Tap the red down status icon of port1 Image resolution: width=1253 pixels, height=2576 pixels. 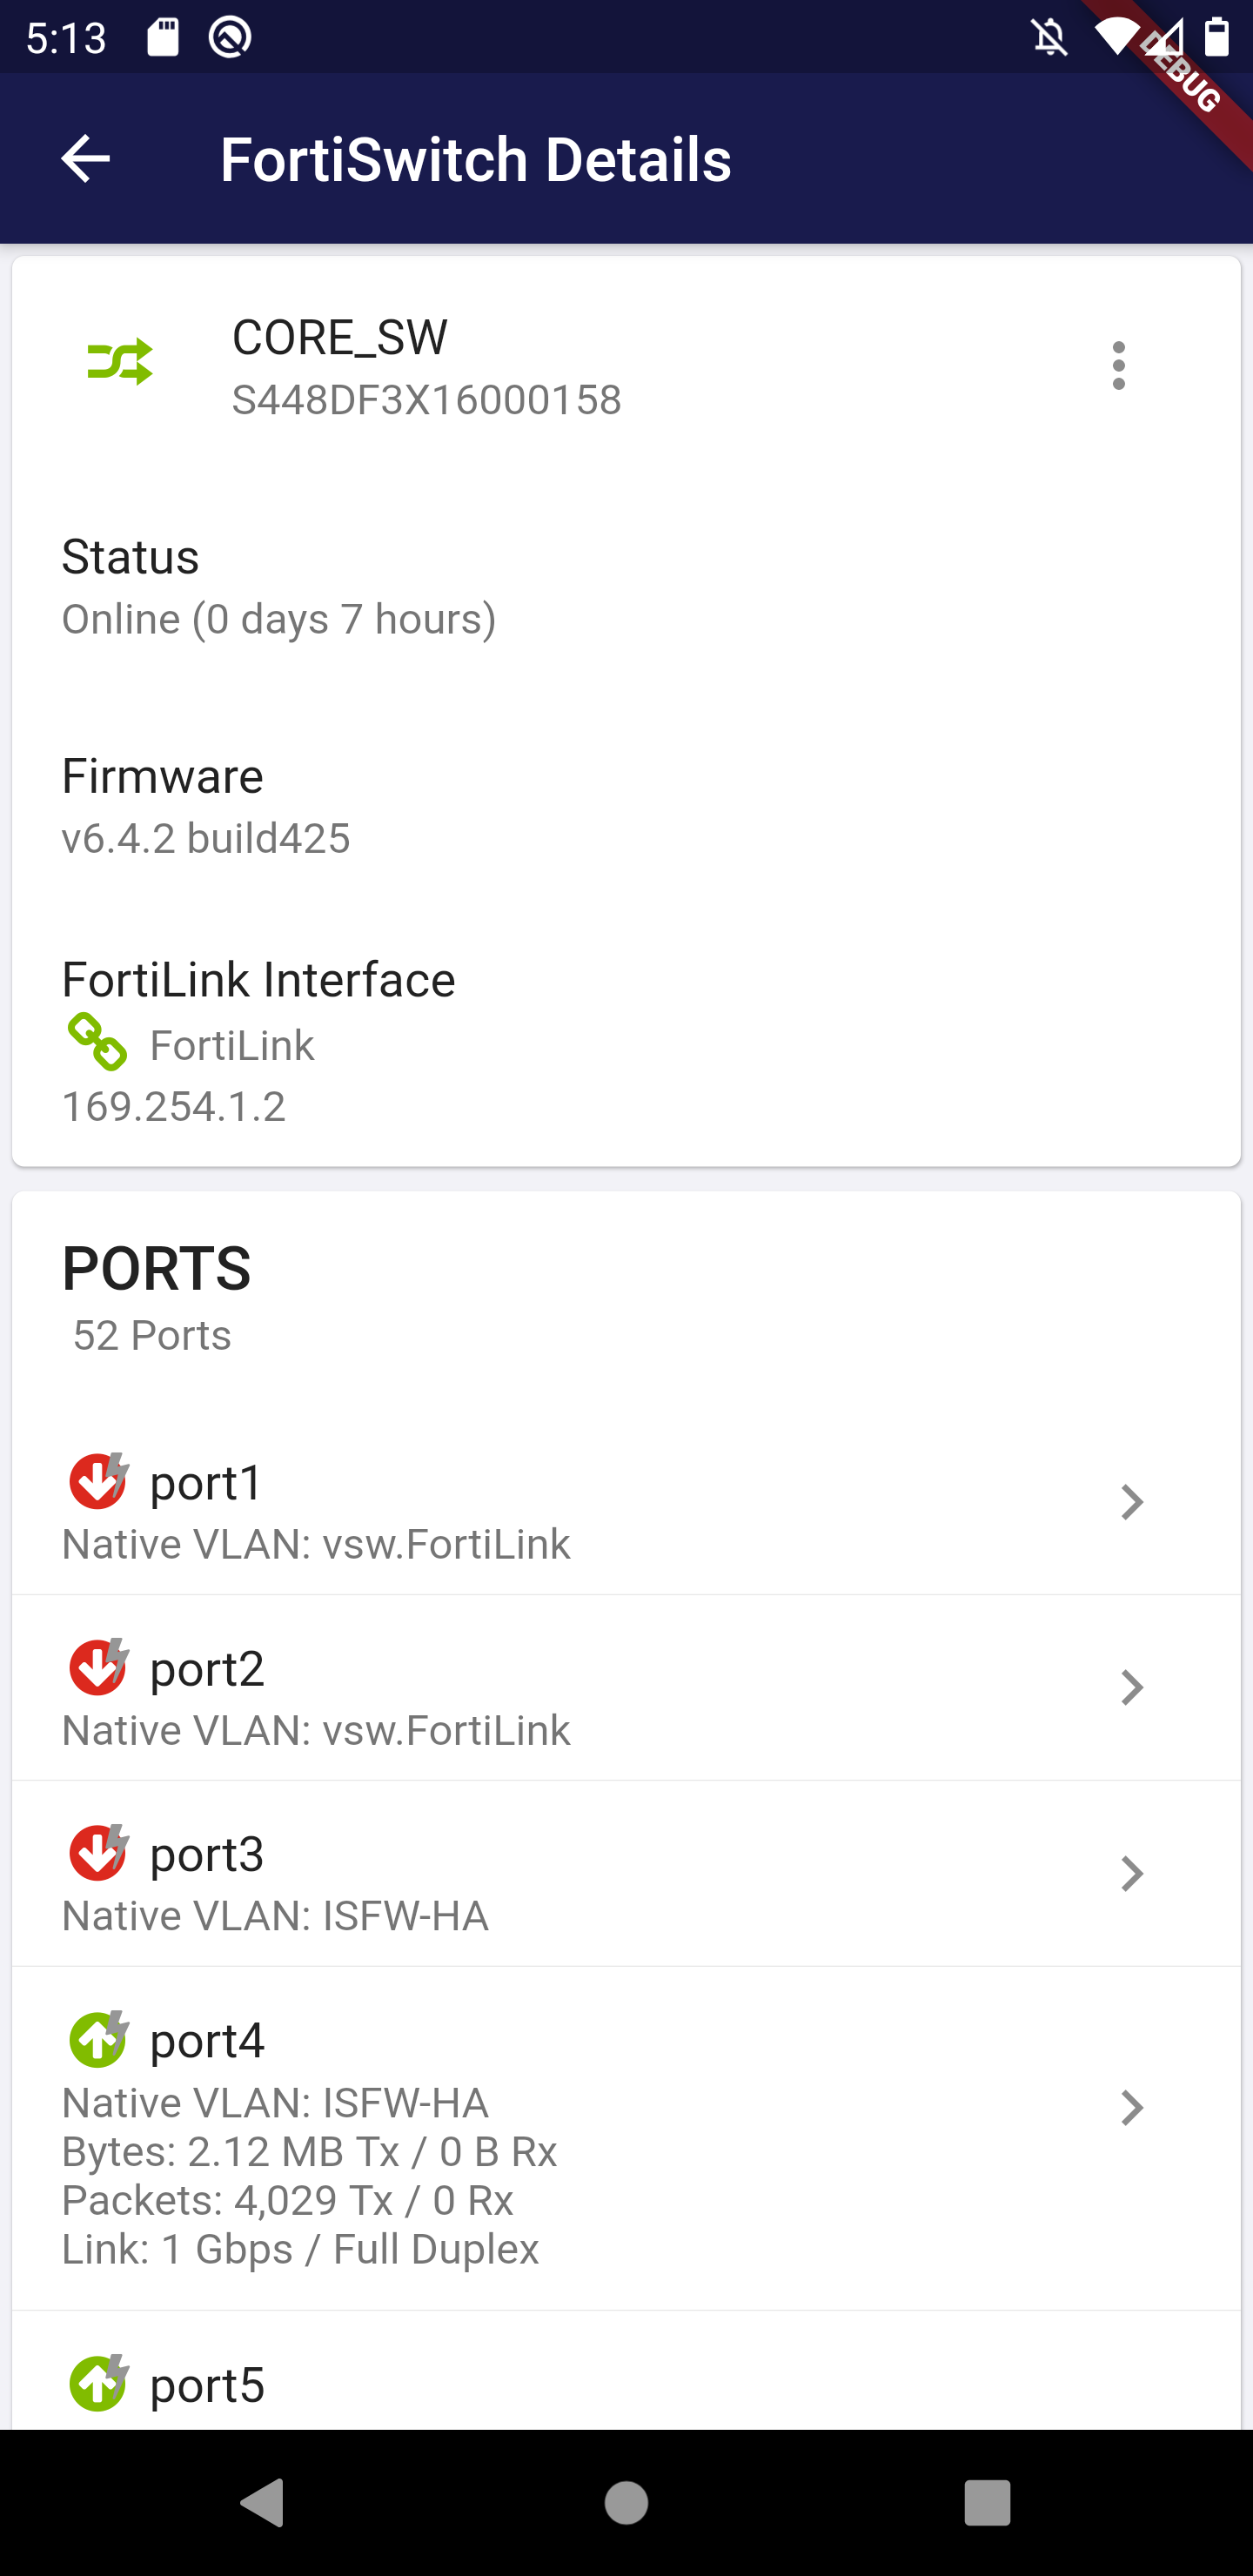tap(98, 1481)
